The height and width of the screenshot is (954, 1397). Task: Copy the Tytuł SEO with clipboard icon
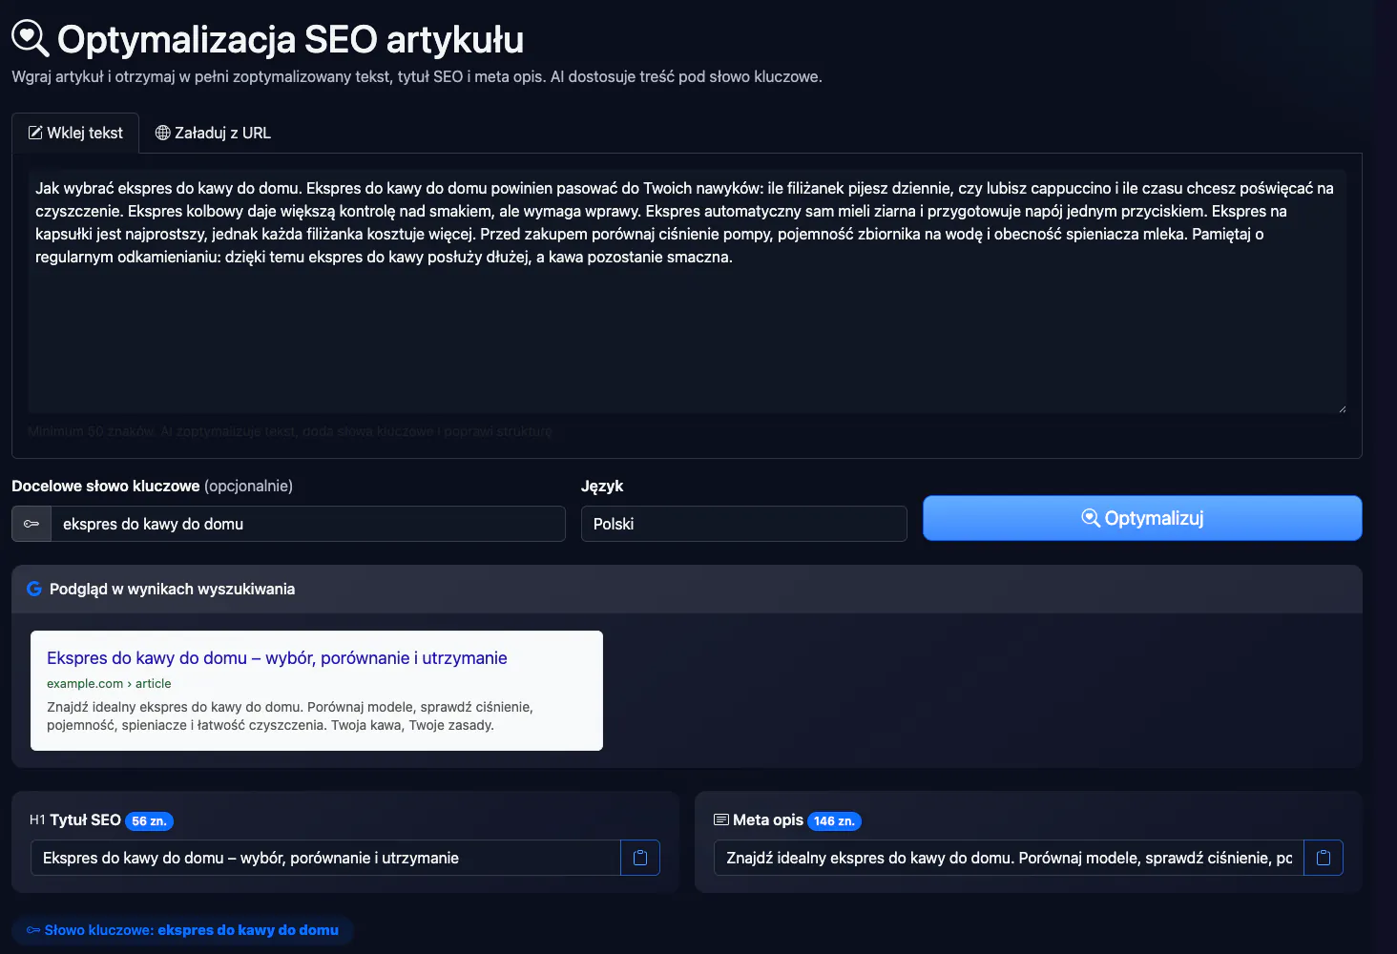pyautogui.click(x=640, y=858)
